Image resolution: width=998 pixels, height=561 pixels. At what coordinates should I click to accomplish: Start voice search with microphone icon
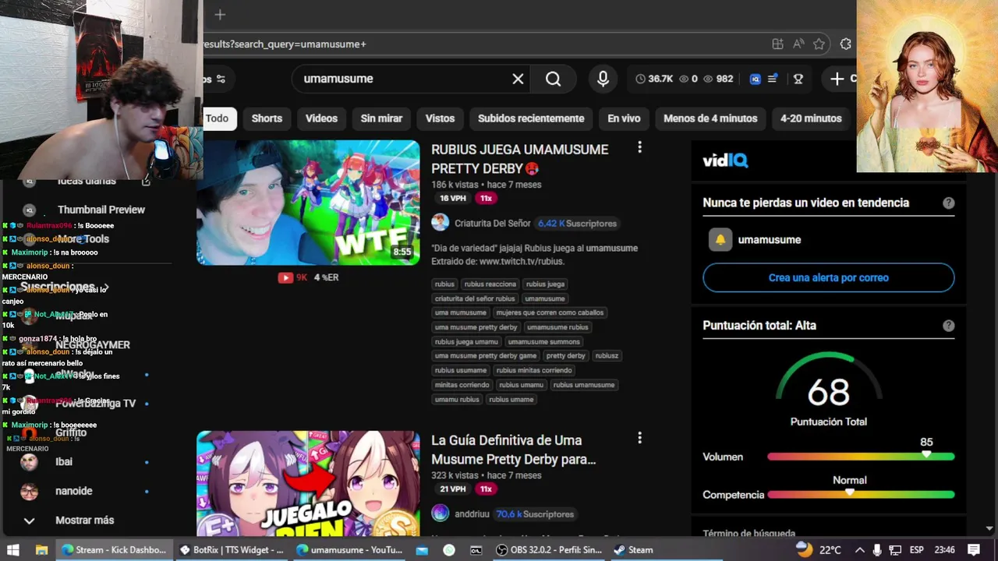tap(603, 79)
